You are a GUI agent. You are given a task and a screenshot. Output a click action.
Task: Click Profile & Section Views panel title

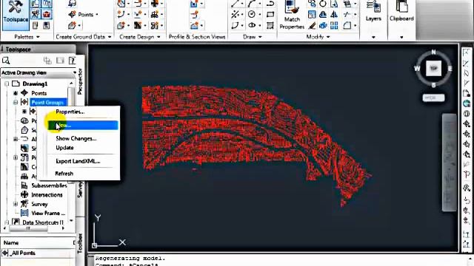click(197, 37)
